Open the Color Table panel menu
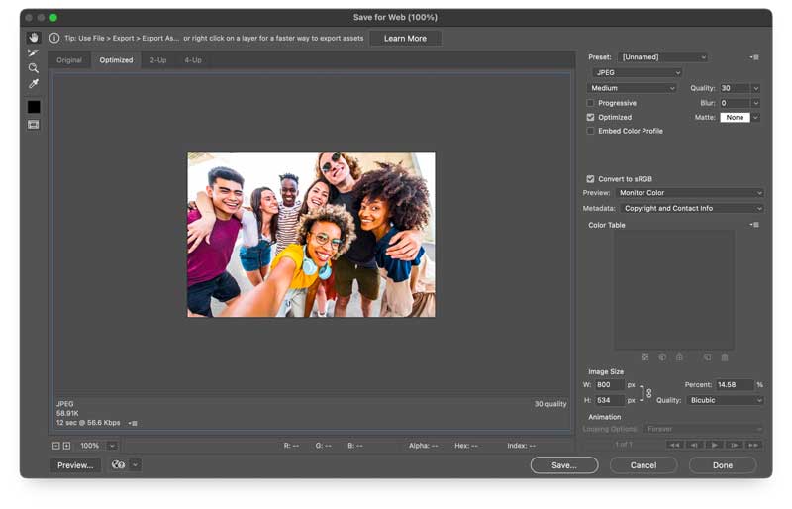 [754, 225]
